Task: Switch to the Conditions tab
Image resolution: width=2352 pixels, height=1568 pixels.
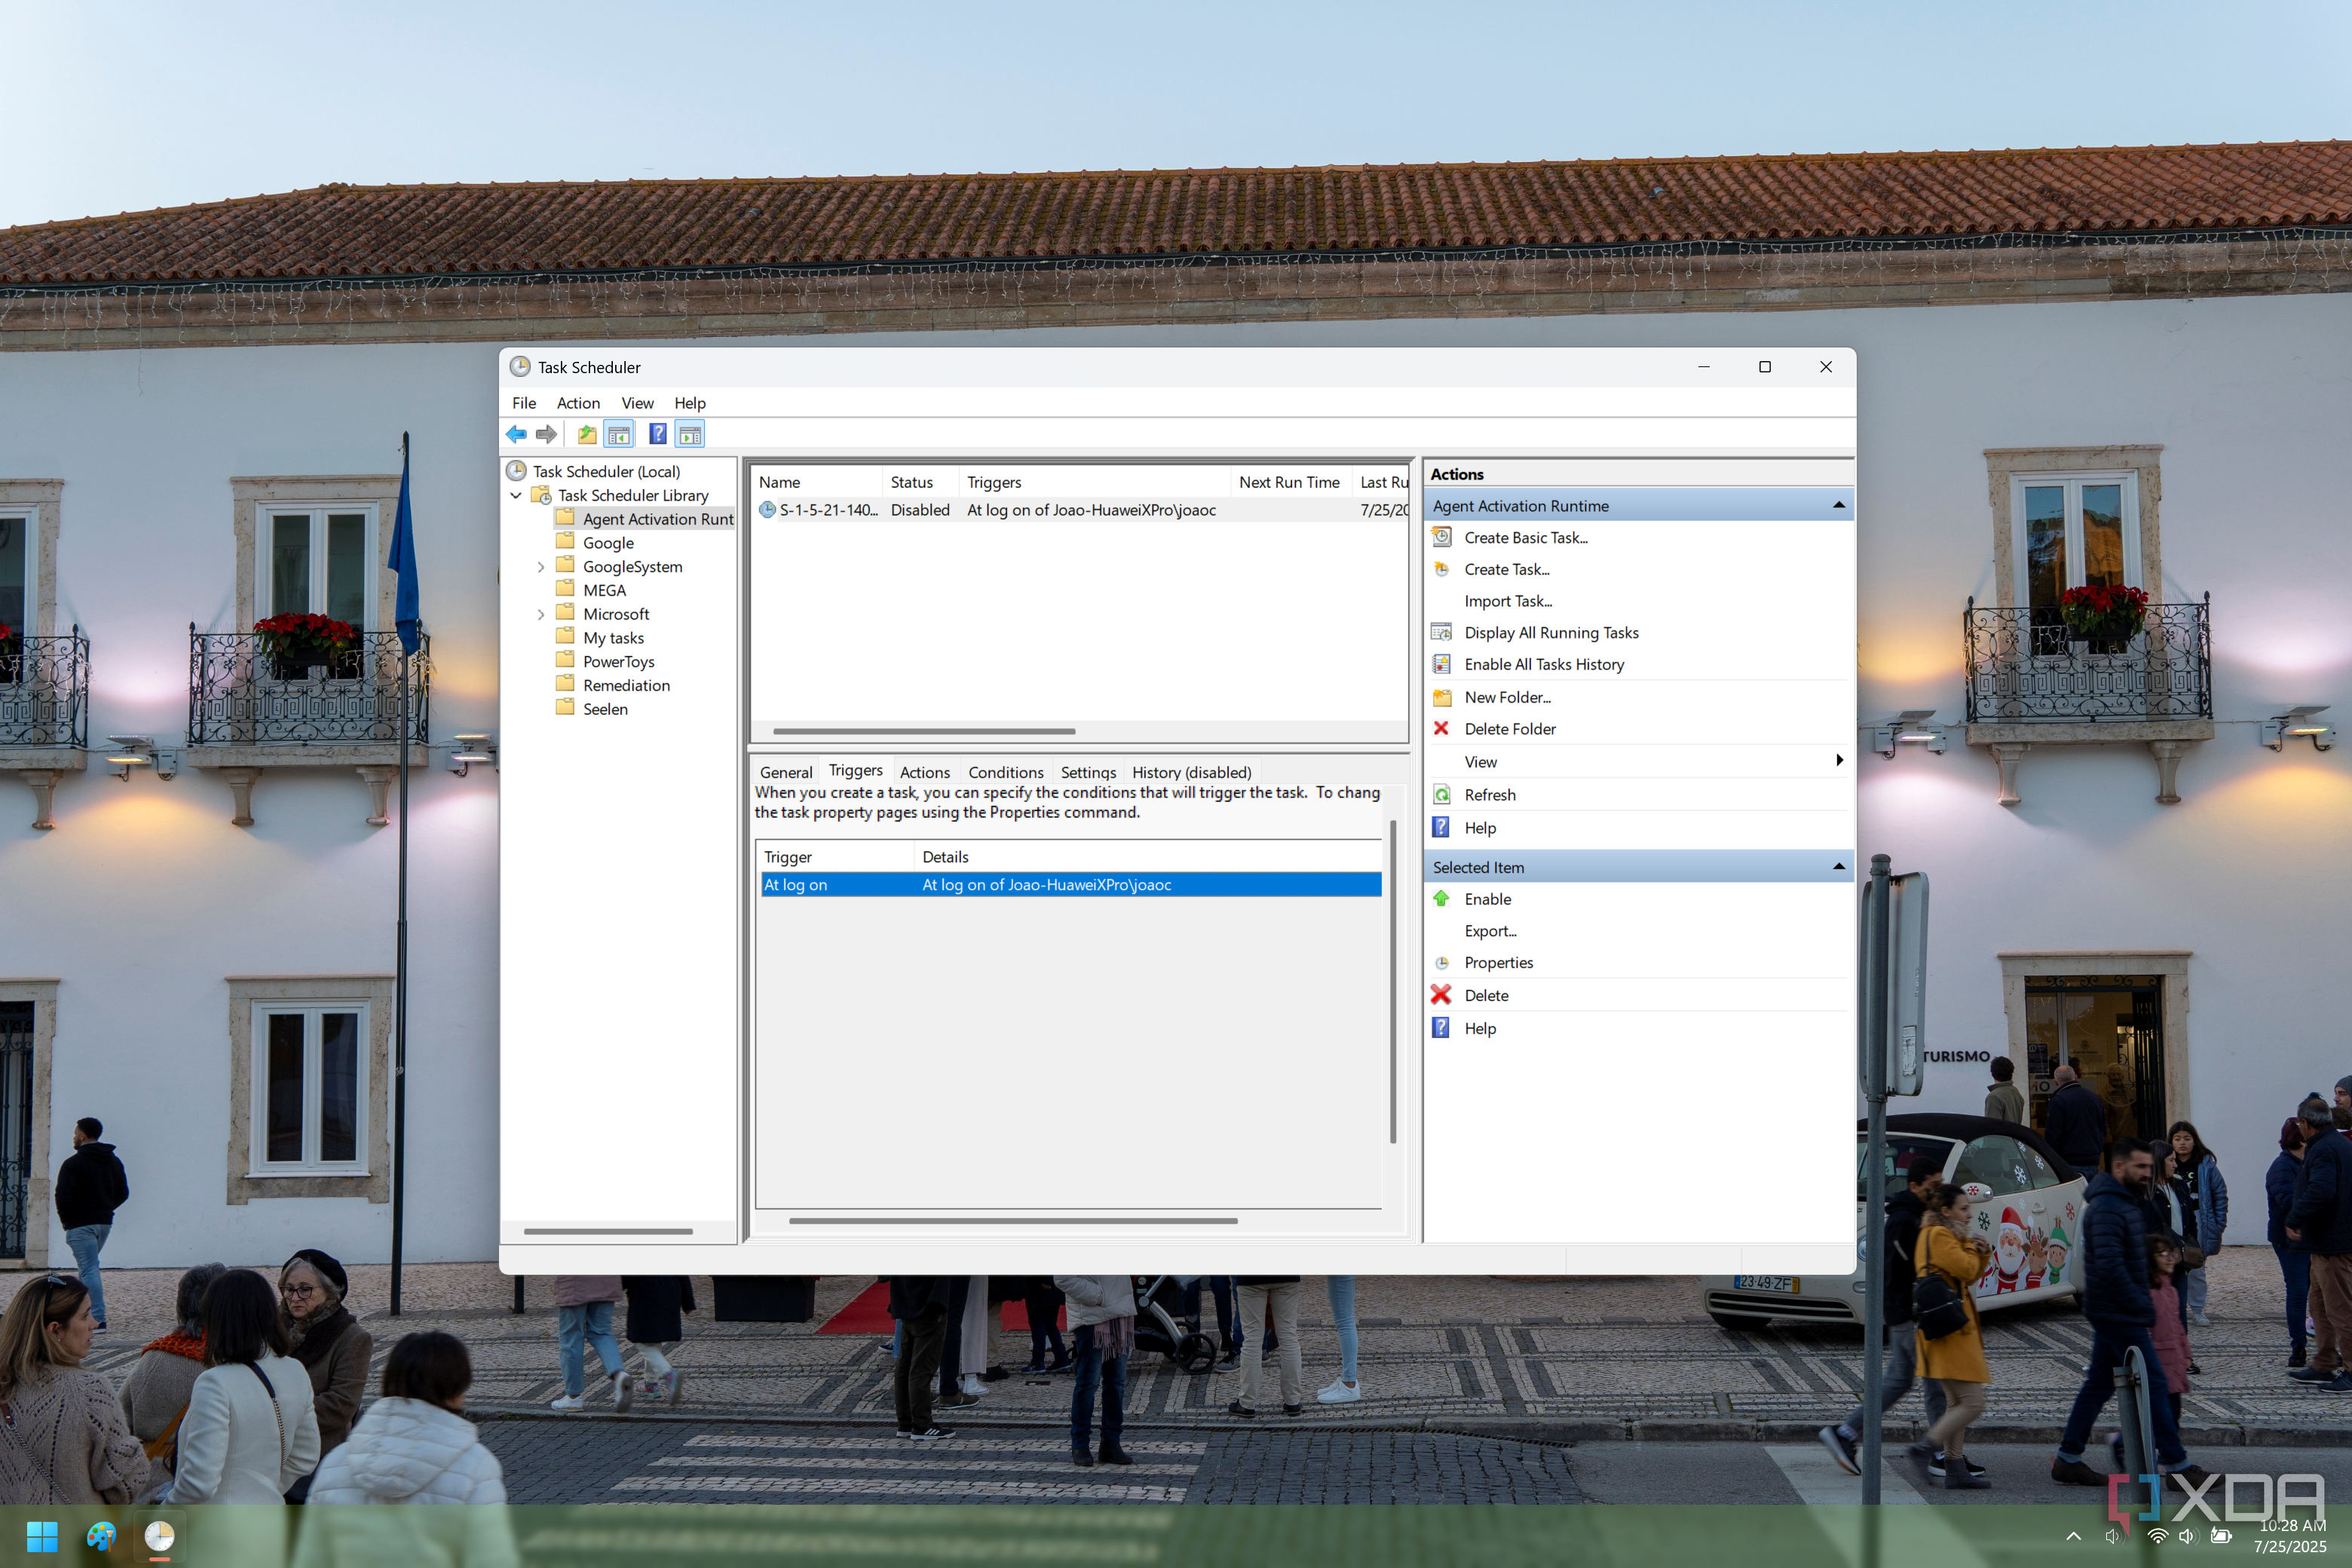Action: [1006, 772]
